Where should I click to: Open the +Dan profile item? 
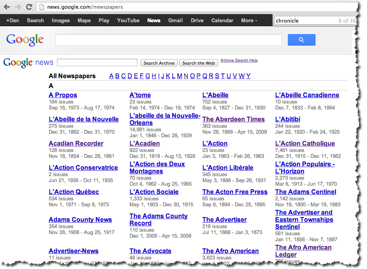click(12, 20)
